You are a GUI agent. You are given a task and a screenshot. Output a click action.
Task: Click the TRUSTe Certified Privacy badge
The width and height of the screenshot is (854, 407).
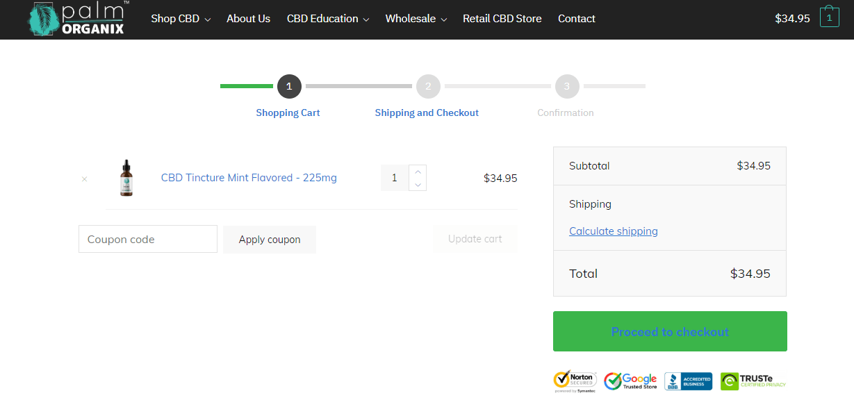pos(753,381)
